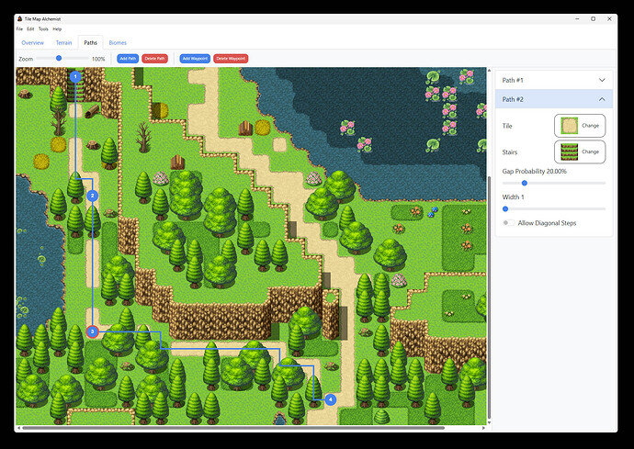Click the Tile Map Alchemist app icon
Viewport: 634px width, 449px height.
tap(19, 19)
